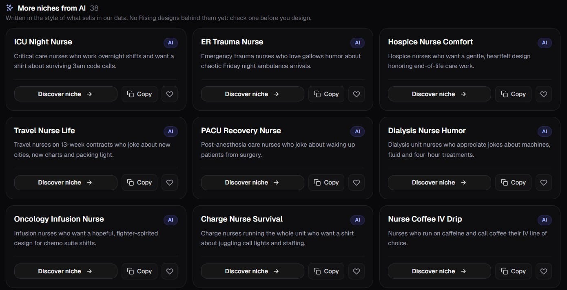Heart the Nurse Coffee IV Drip niche
Image resolution: width=567 pixels, height=290 pixels.
click(x=544, y=271)
